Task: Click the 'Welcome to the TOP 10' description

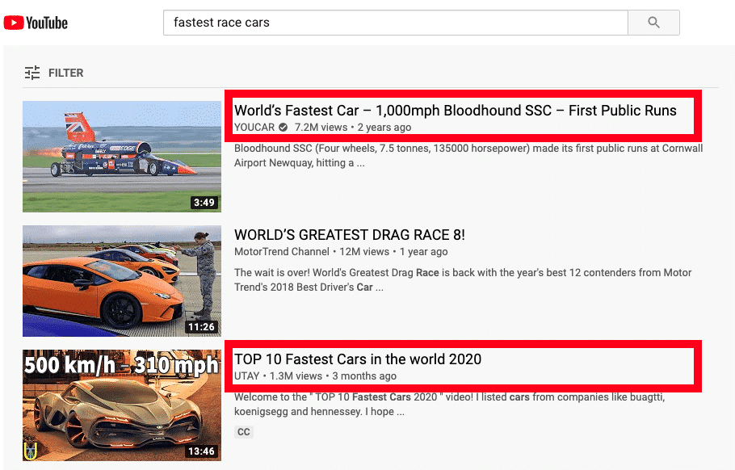Action: (450, 404)
